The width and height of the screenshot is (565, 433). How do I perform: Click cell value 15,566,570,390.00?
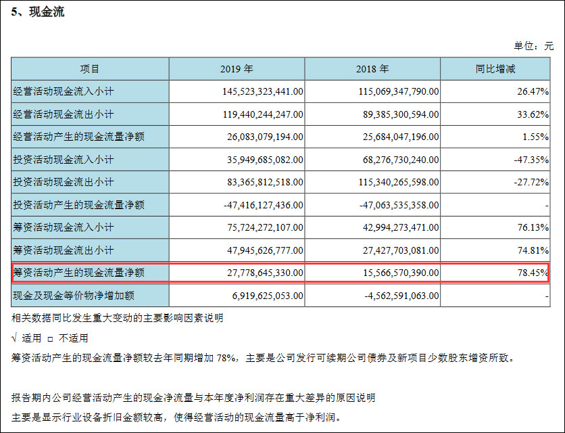tap(401, 273)
